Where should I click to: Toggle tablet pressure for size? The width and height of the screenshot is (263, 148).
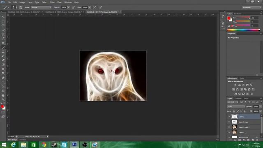click(x=100, y=7)
